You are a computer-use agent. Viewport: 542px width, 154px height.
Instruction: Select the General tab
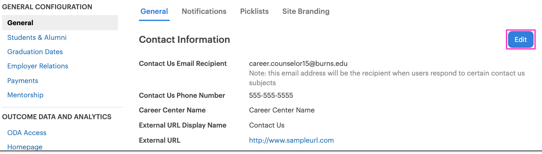point(154,11)
